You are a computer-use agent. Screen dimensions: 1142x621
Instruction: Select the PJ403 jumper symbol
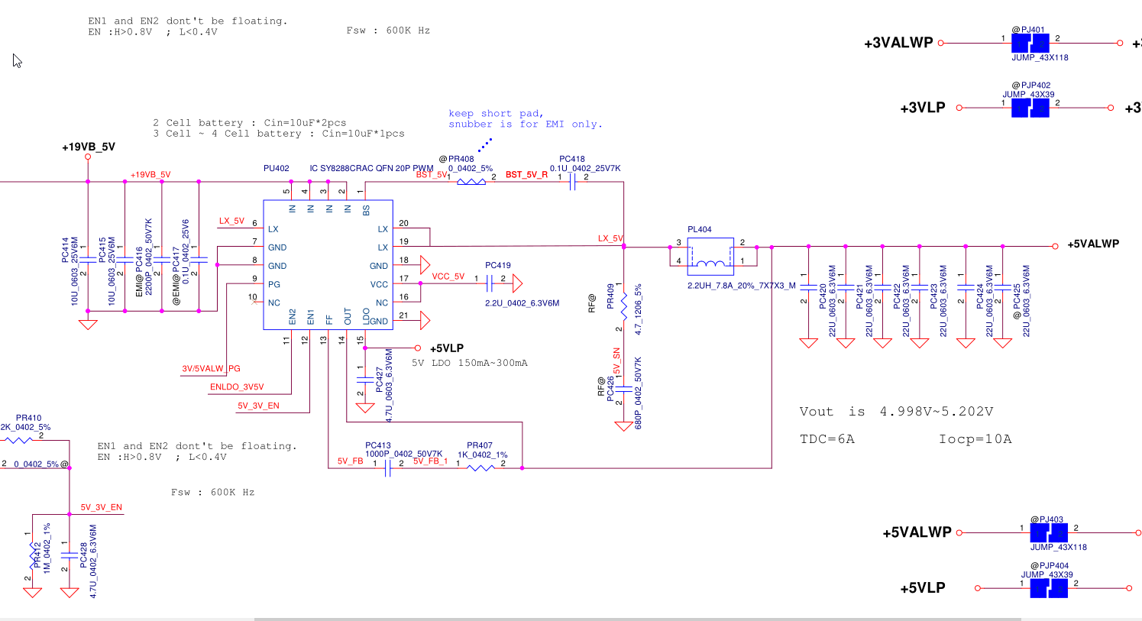coord(1048,532)
